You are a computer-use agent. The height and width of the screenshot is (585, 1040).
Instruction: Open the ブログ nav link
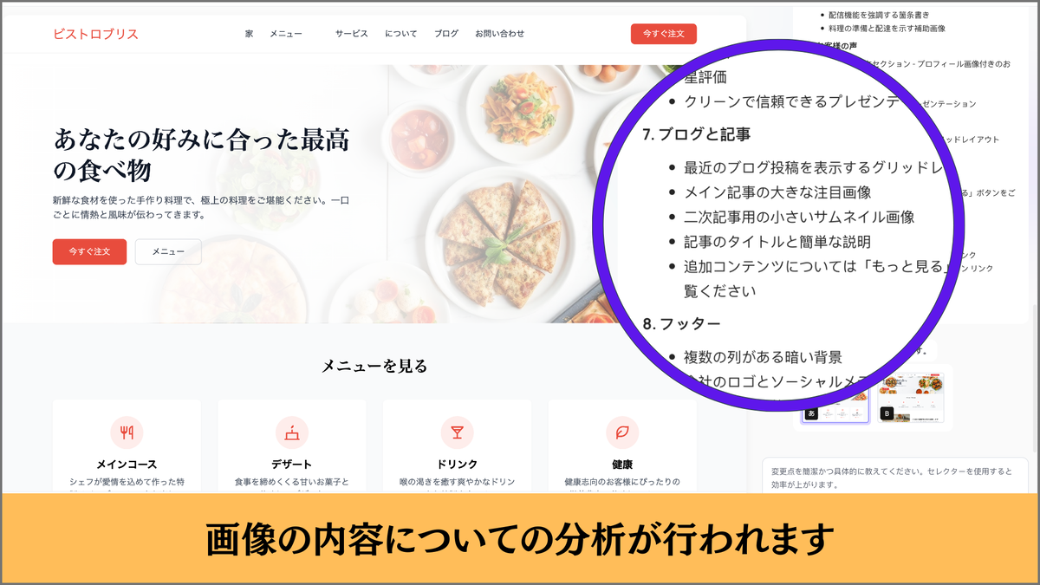[x=446, y=34]
